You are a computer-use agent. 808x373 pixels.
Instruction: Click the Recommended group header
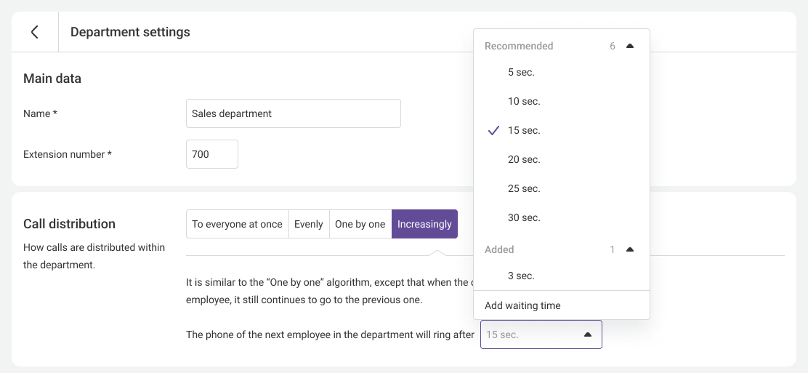point(519,46)
